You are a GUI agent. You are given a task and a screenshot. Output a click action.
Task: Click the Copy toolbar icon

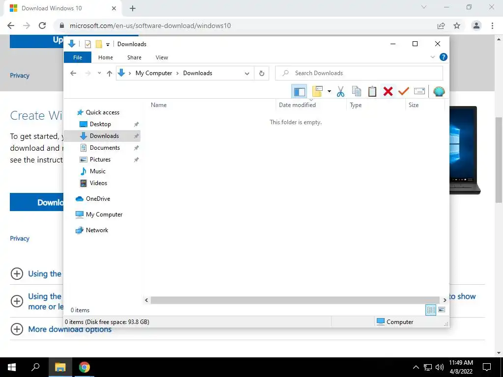(357, 92)
